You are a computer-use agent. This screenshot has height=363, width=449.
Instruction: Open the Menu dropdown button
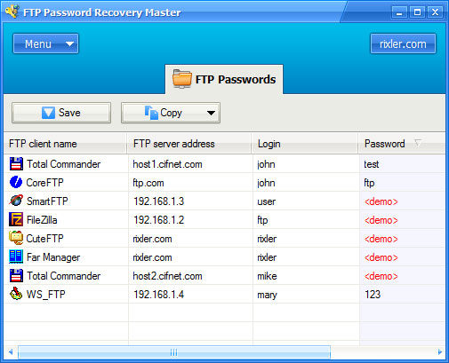[x=45, y=43]
